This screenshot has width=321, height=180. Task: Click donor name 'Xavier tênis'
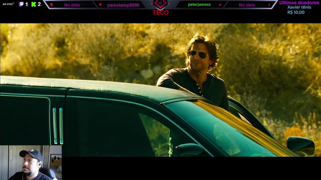point(299,7)
